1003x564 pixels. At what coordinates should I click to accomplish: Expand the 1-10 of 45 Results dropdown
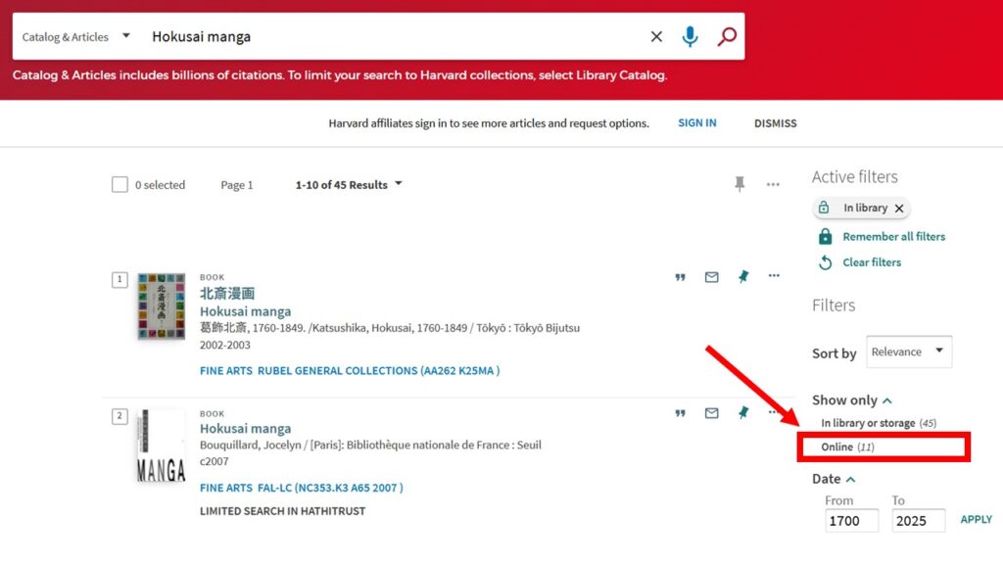pyautogui.click(x=349, y=185)
